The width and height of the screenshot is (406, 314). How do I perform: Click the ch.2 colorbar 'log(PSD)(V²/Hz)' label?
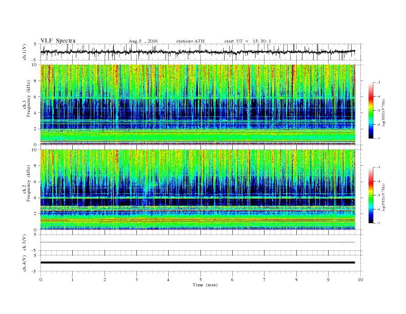click(x=384, y=197)
